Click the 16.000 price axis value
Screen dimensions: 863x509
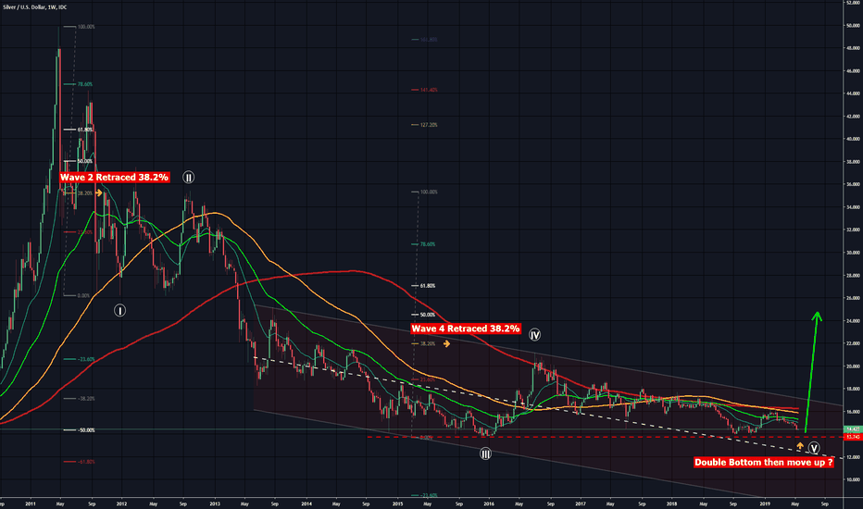pos(854,412)
